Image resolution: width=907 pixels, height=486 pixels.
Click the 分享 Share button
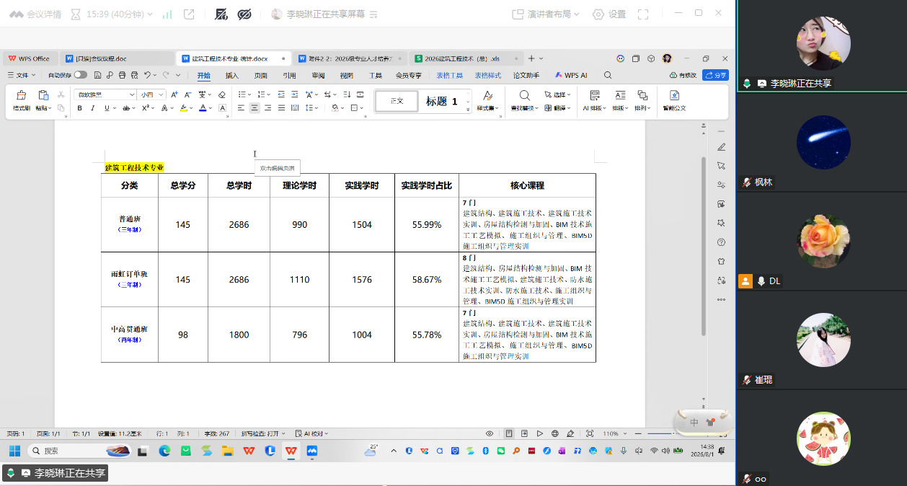click(715, 75)
